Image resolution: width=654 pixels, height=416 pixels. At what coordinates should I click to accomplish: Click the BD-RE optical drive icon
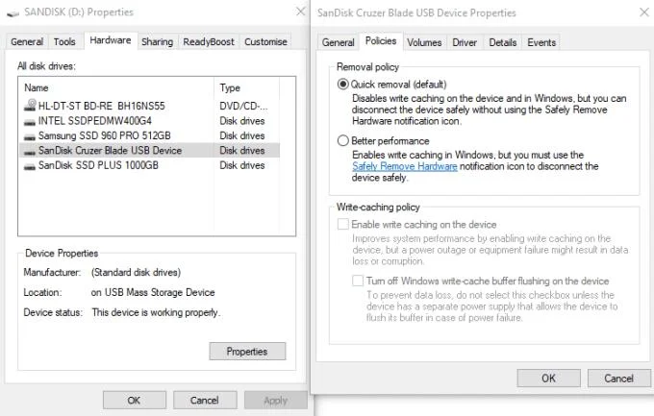point(30,105)
